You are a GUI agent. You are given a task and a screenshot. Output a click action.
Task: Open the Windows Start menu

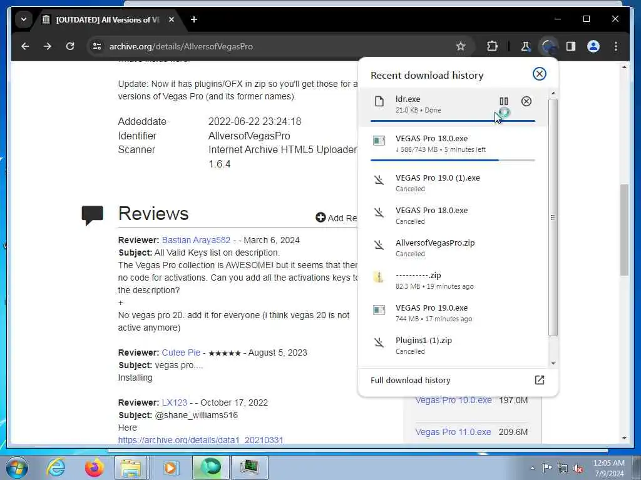17,468
